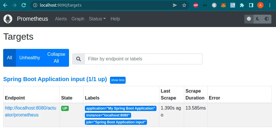The image size is (276, 134).
Task: Click the Prometheus flame logo
Action: (x=8, y=19)
